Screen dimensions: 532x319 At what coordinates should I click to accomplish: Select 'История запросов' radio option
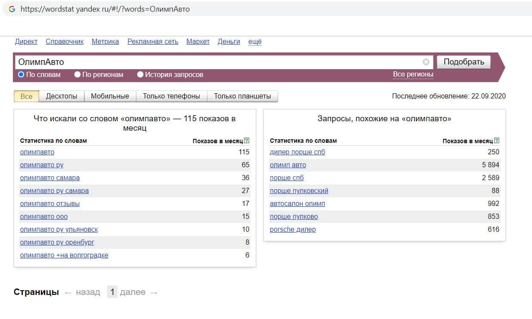pos(140,75)
